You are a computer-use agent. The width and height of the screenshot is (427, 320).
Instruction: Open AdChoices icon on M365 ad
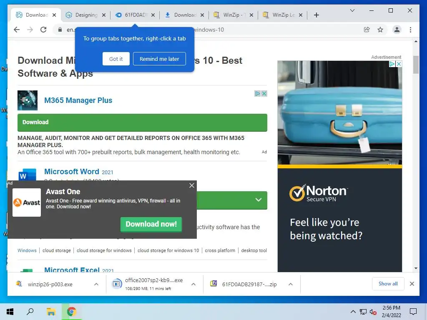click(258, 94)
